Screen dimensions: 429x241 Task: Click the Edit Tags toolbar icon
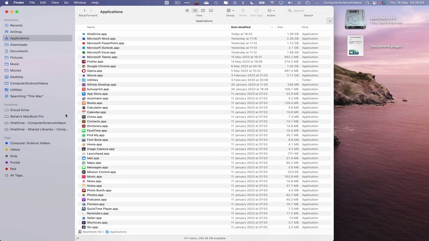[257, 10]
